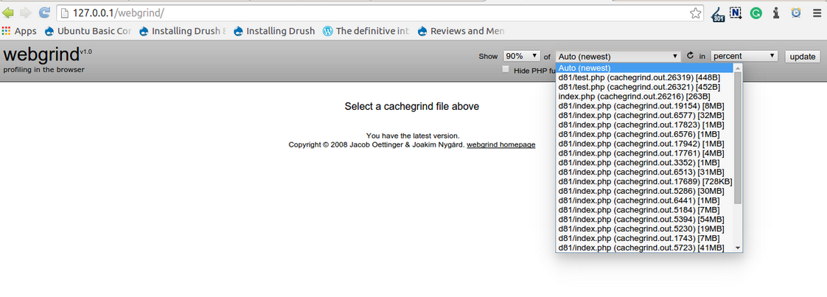The height and width of the screenshot is (297, 827).
Task: Bookmark this page with the star icon
Action: [695, 13]
